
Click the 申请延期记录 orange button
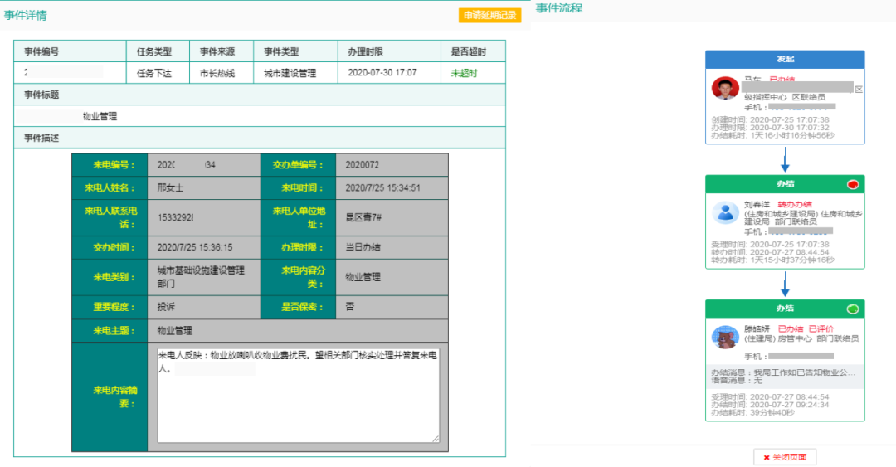coord(489,16)
